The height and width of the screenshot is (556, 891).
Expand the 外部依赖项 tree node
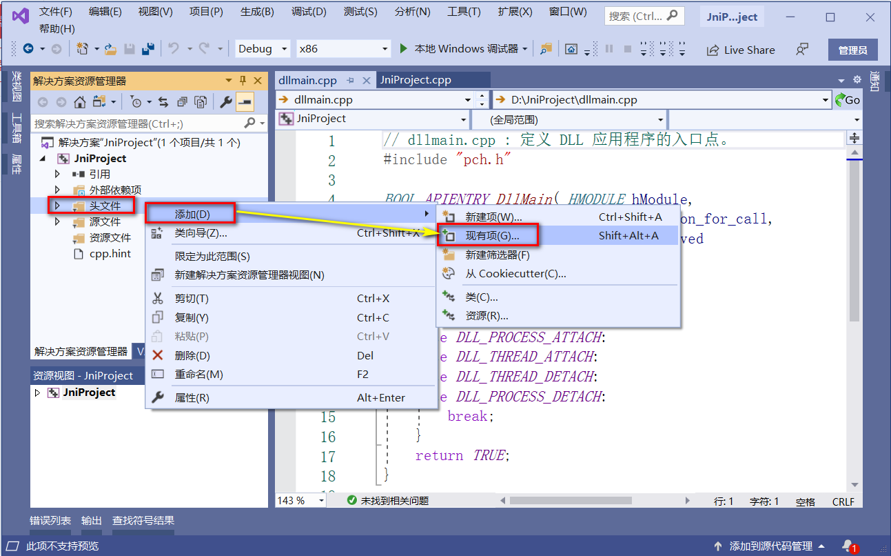[x=58, y=190]
